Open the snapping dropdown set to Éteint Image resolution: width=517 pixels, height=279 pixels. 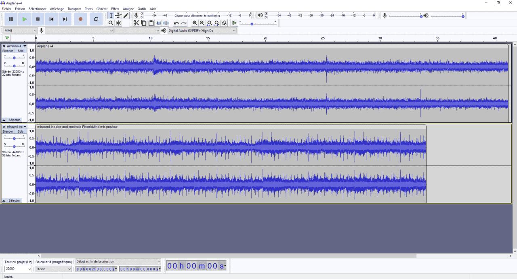(x=53, y=269)
